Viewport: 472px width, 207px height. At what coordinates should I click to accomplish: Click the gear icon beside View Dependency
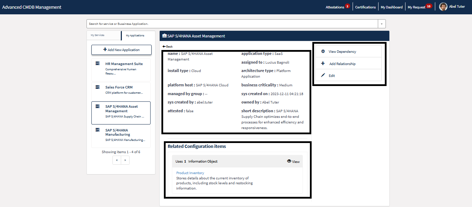pos(323,51)
